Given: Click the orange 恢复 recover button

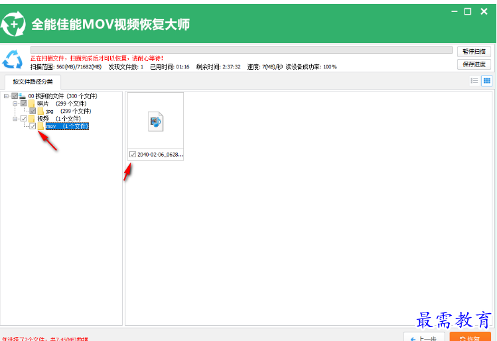Looking at the screenshot, I should click(x=470, y=337).
